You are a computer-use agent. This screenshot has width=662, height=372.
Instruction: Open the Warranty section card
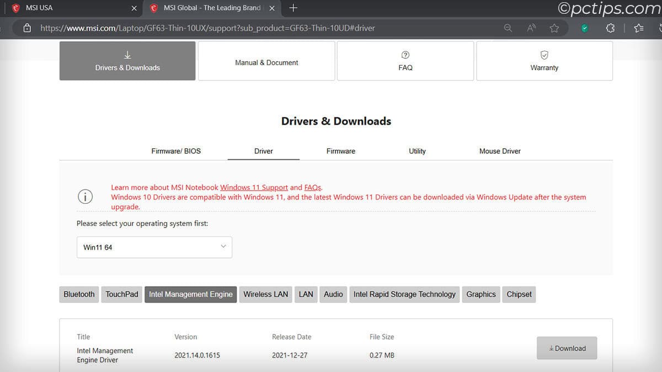click(x=544, y=61)
